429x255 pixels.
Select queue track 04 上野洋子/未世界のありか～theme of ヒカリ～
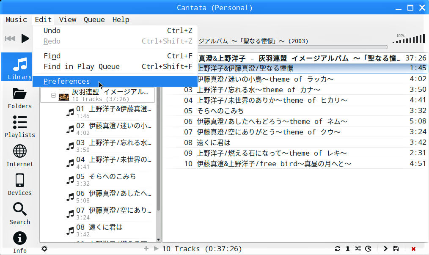pos(295,100)
